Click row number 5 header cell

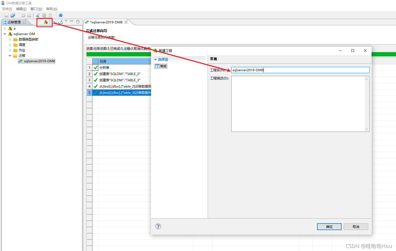click(89, 92)
